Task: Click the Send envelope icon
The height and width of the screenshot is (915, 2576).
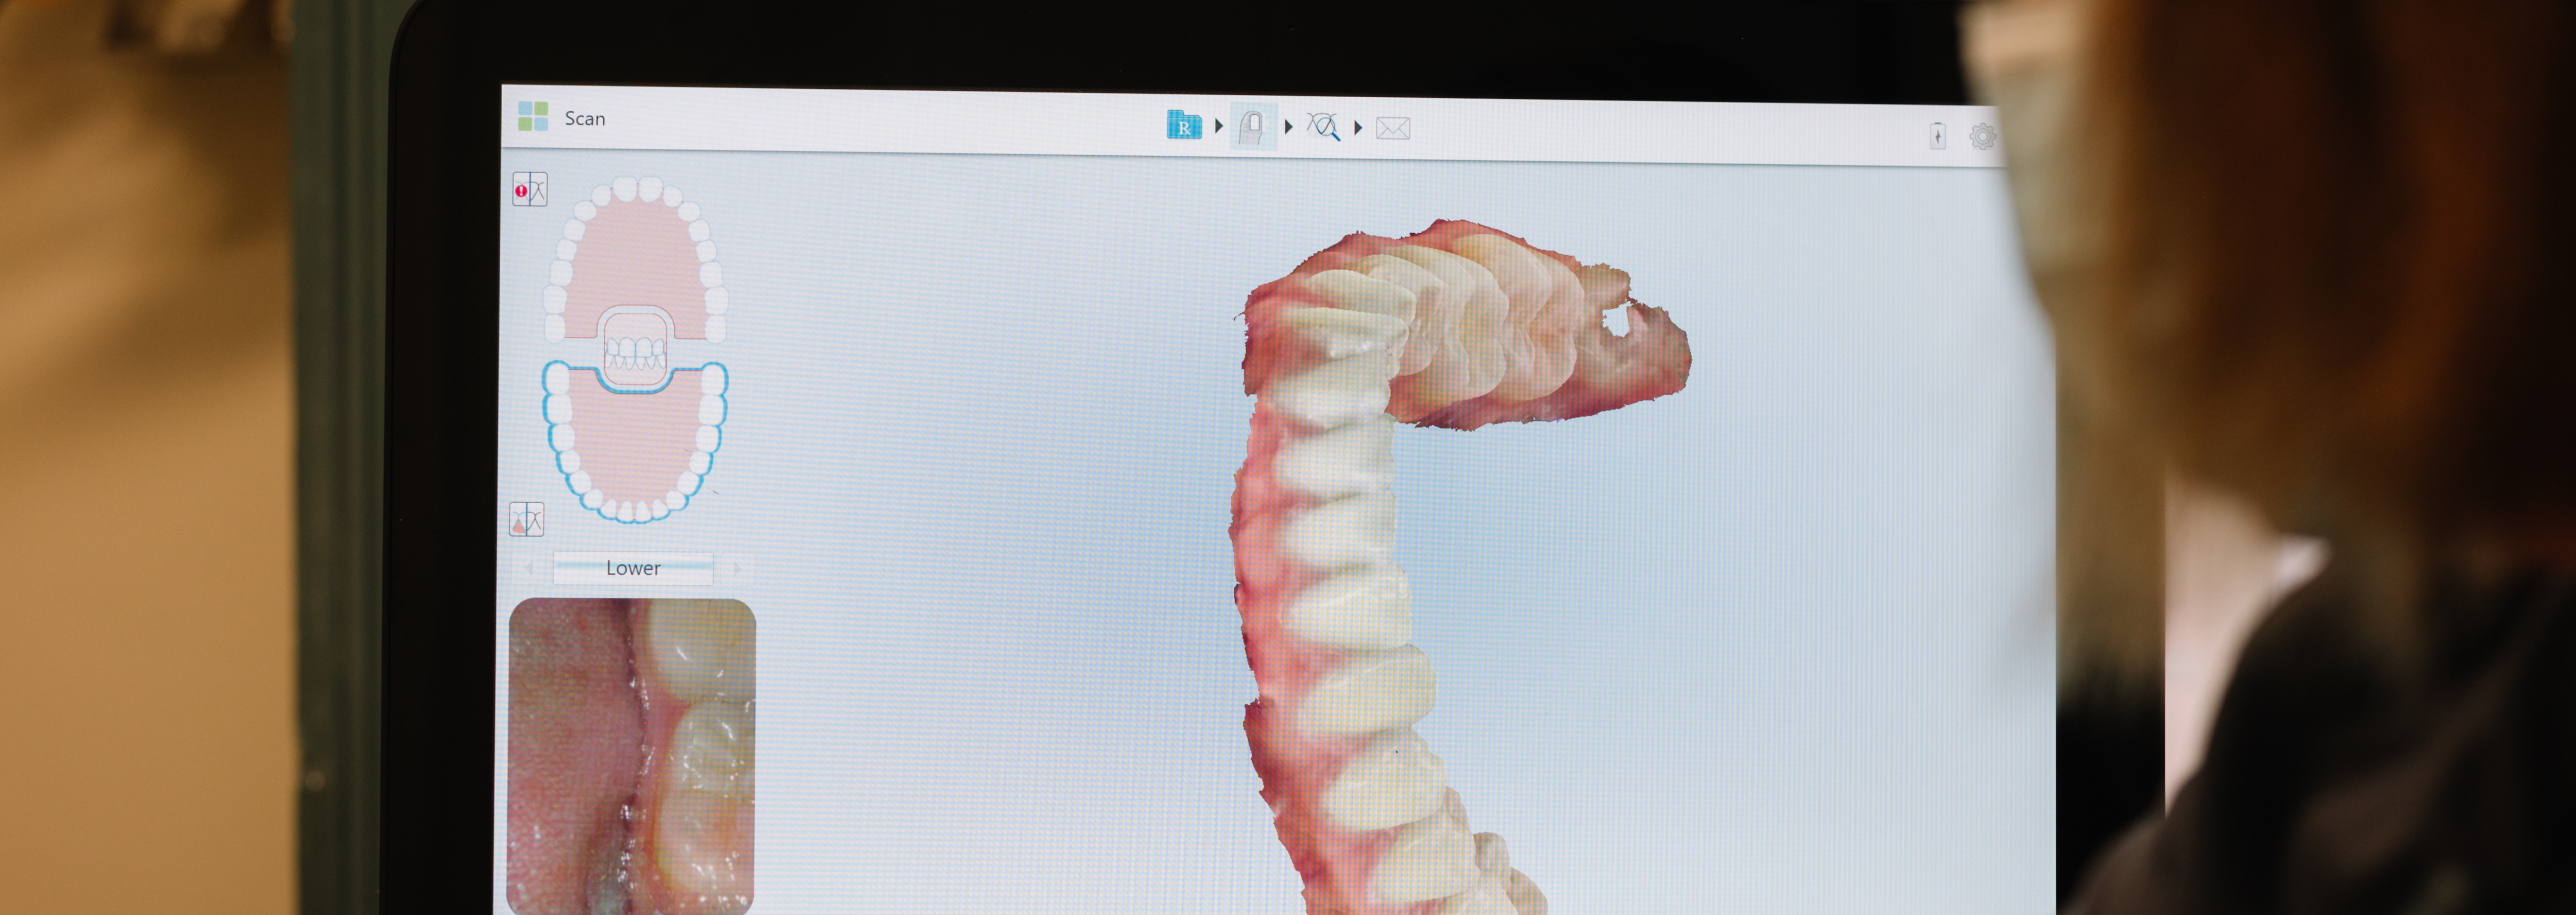Action: click(x=1392, y=129)
